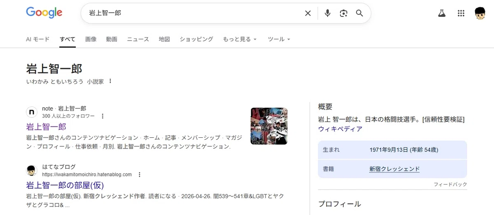Expand the ツール dropdown
This screenshot has width=494, height=215.
point(279,39)
